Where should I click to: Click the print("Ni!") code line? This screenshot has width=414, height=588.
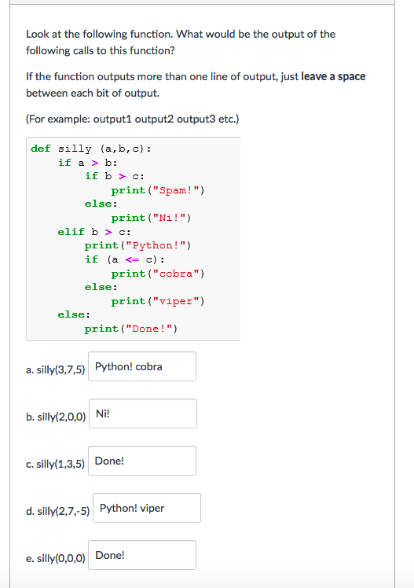[151, 218]
